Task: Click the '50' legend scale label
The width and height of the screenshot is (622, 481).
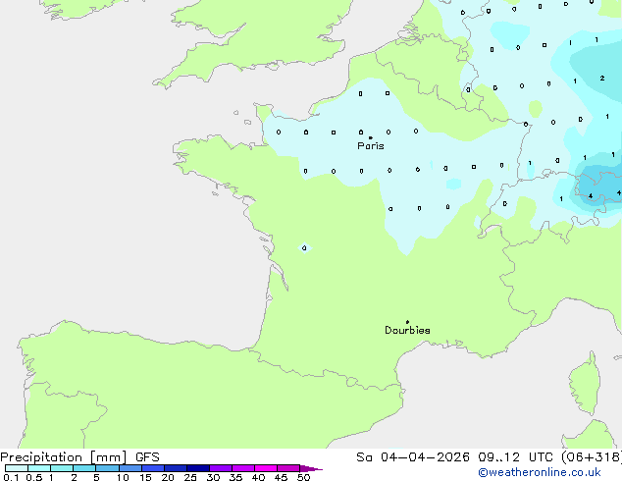Action: click(303, 477)
